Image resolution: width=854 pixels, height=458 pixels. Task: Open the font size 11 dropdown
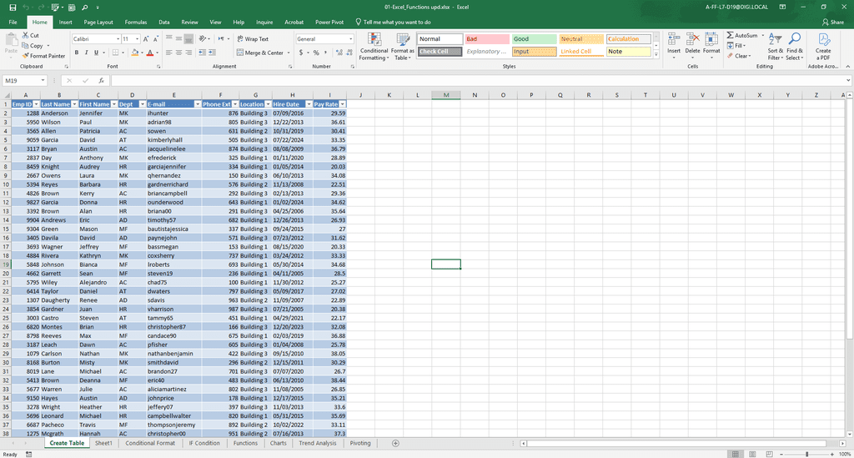[x=137, y=39]
